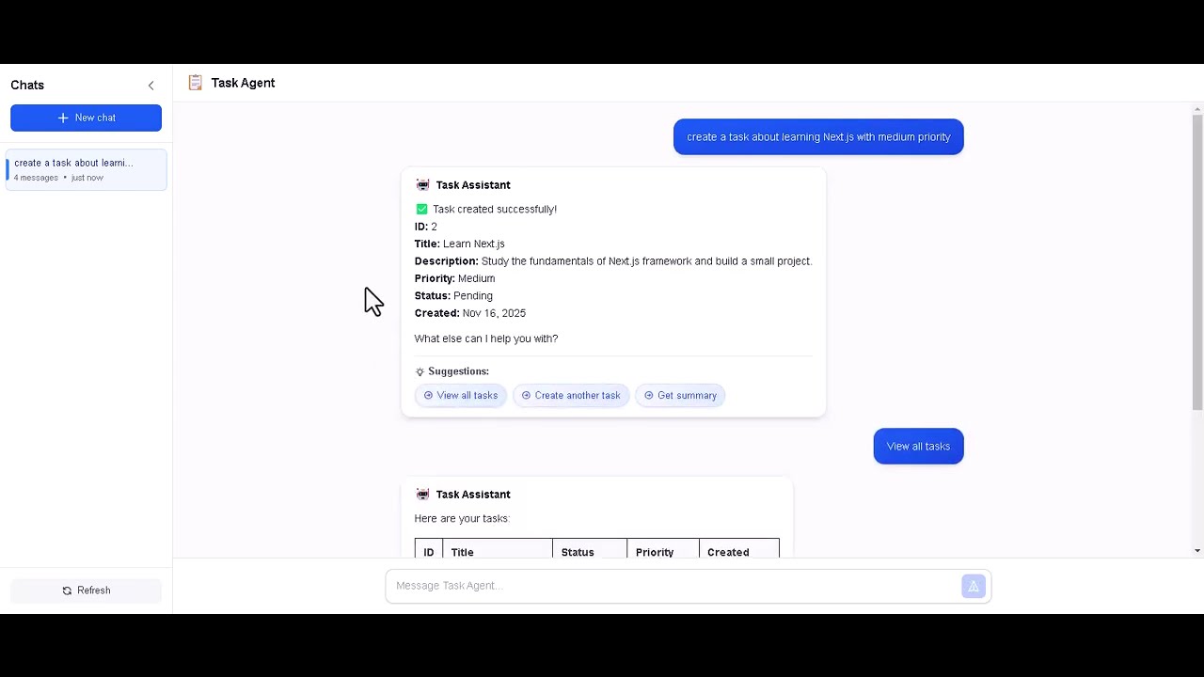Click the refresh icon in the sidebar
The height and width of the screenshot is (677, 1204).
tap(66, 590)
